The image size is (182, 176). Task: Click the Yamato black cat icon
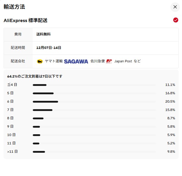pyautogui.click(x=40, y=61)
